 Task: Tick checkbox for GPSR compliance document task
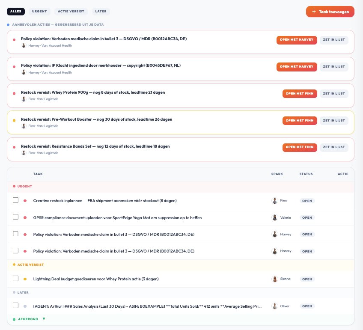(16, 217)
